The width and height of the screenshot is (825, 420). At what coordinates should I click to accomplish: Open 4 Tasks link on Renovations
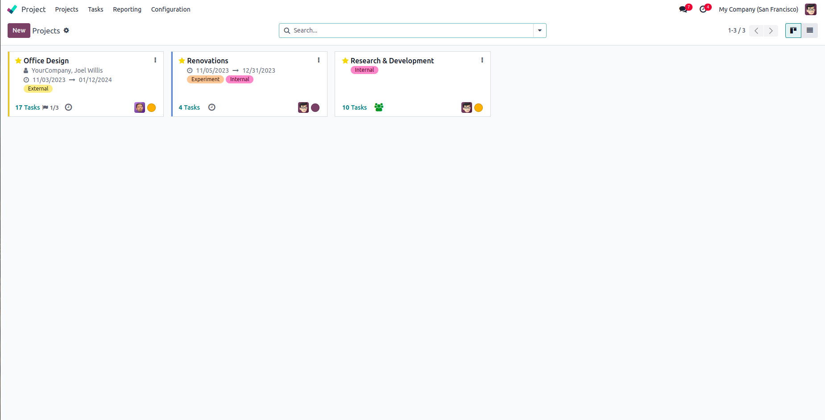click(x=189, y=107)
